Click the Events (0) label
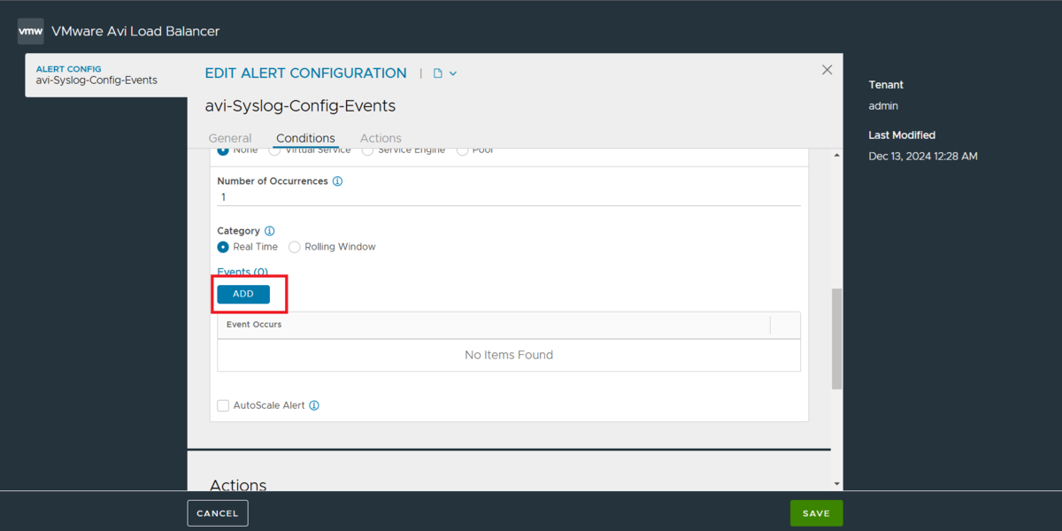1062x531 pixels. point(242,272)
